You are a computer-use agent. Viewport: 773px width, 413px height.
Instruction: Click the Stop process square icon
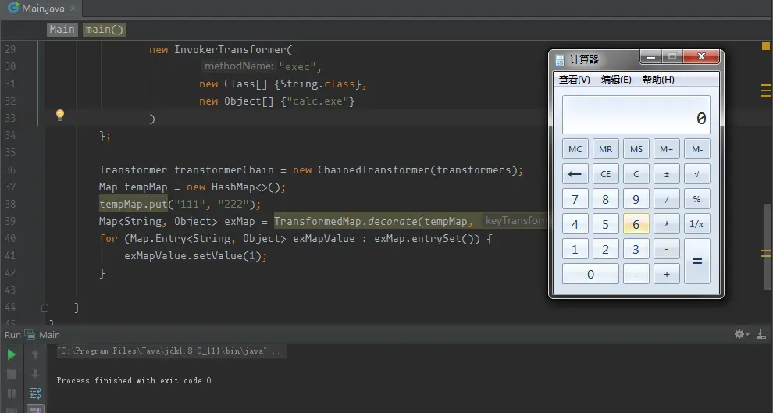pos(12,374)
